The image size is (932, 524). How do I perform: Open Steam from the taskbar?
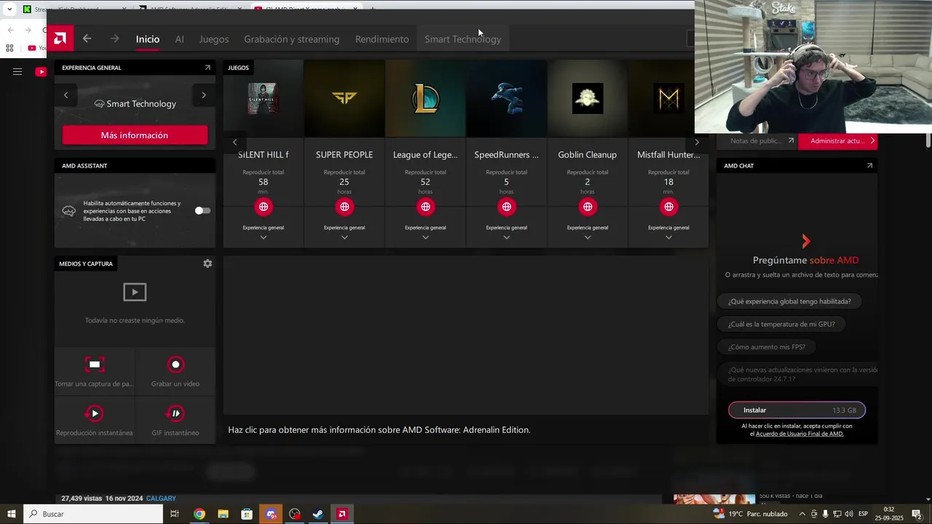click(318, 514)
